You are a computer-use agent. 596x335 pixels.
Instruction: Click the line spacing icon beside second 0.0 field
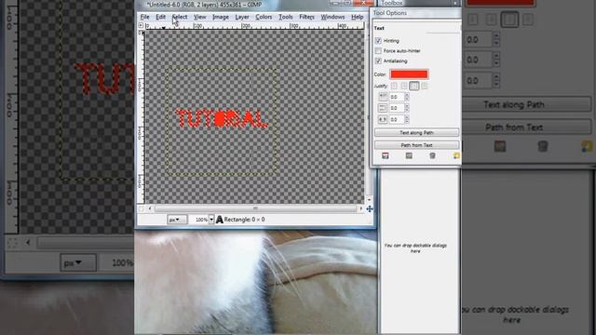[383, 108]
